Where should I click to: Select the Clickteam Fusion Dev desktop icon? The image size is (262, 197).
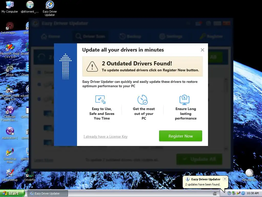[x=10, y=114]
